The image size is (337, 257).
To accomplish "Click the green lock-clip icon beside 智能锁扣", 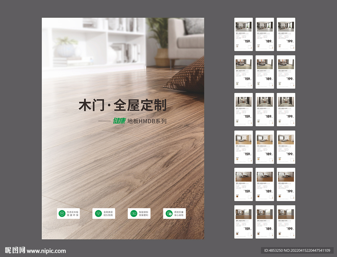I will click(x=134, y=214).
